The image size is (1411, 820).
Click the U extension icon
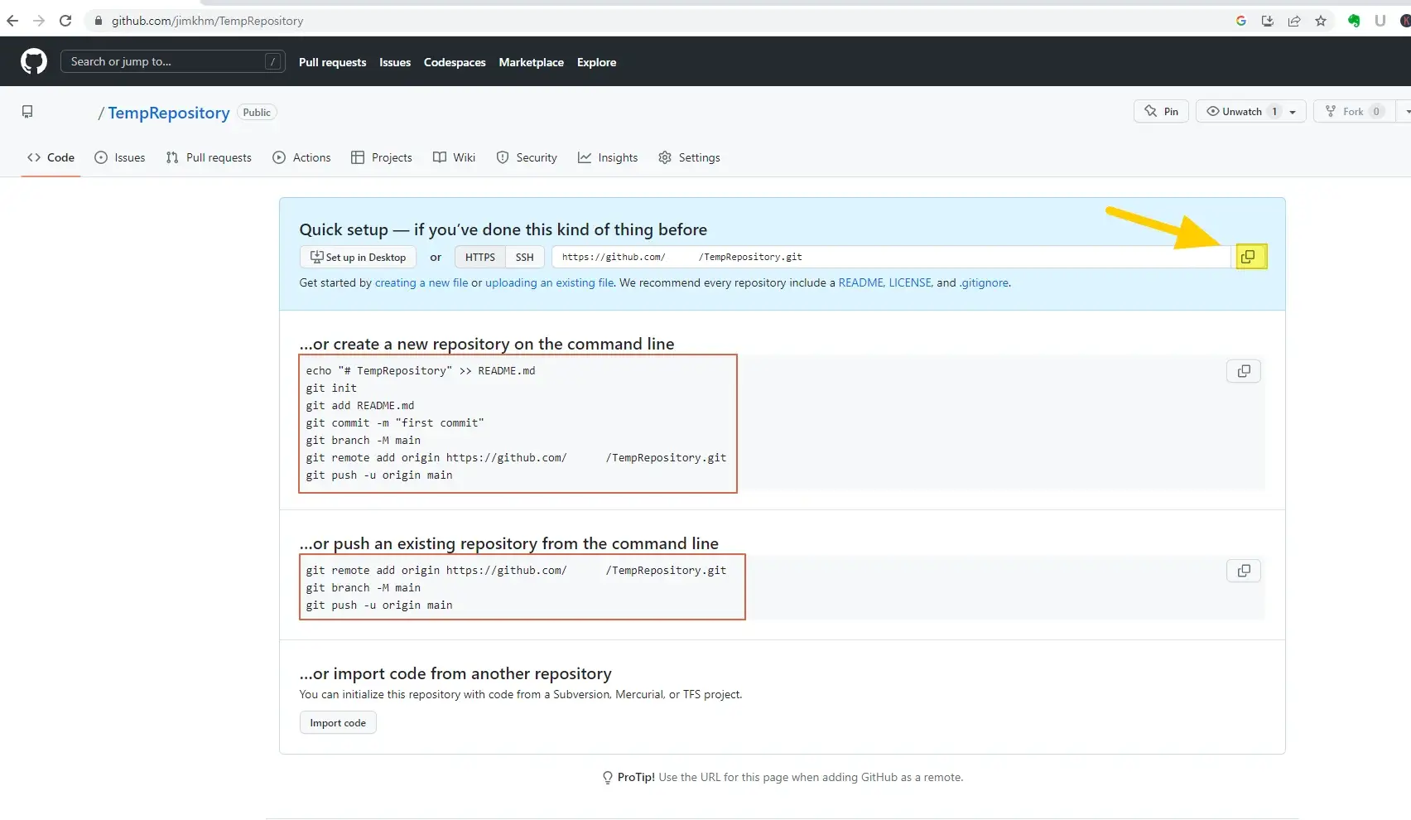1380,21
